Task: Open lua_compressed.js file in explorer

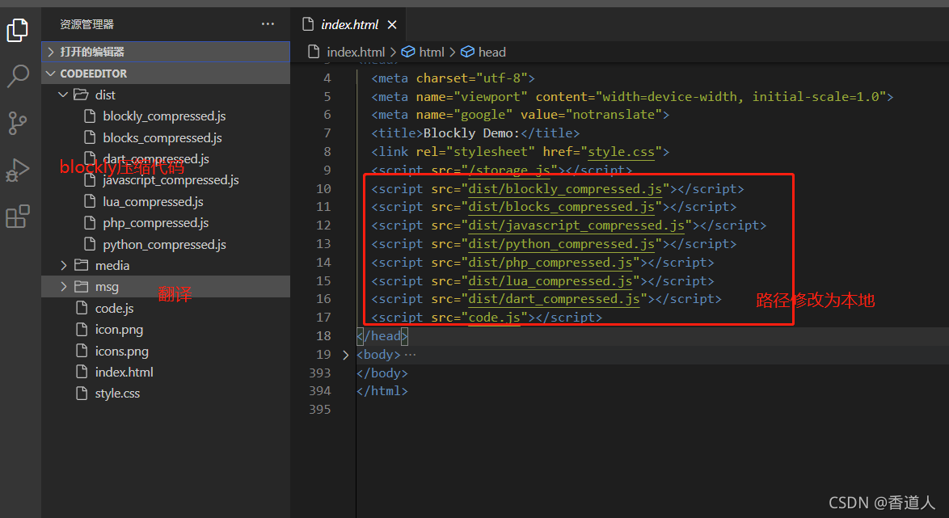Action: tap(153, 201)
